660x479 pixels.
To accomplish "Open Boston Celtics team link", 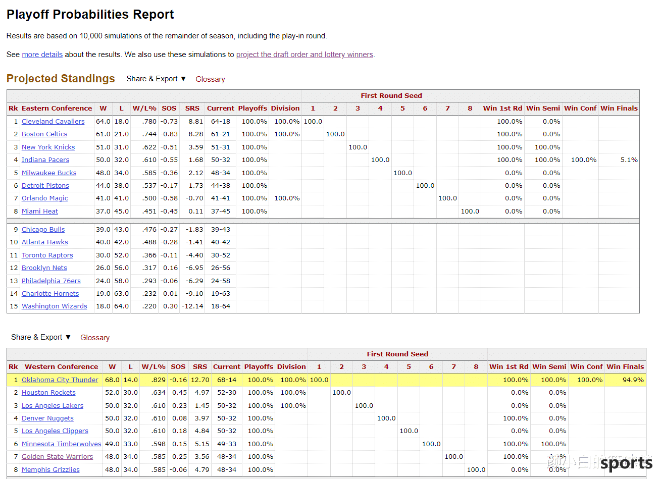I will (44, 134).
